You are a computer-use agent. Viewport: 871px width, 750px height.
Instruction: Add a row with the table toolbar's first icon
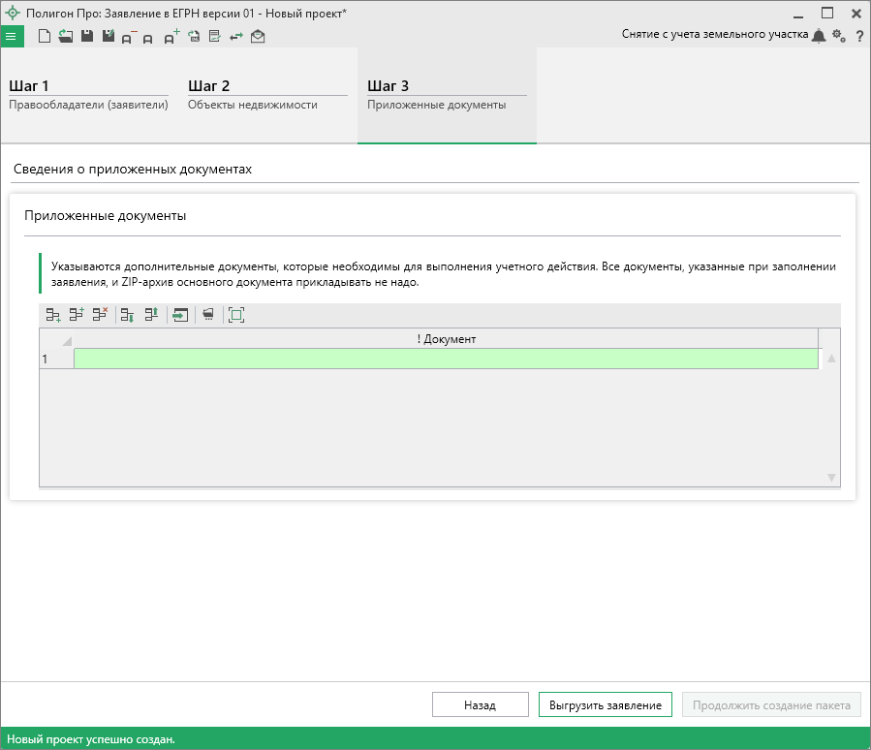[x=53, y=315]
